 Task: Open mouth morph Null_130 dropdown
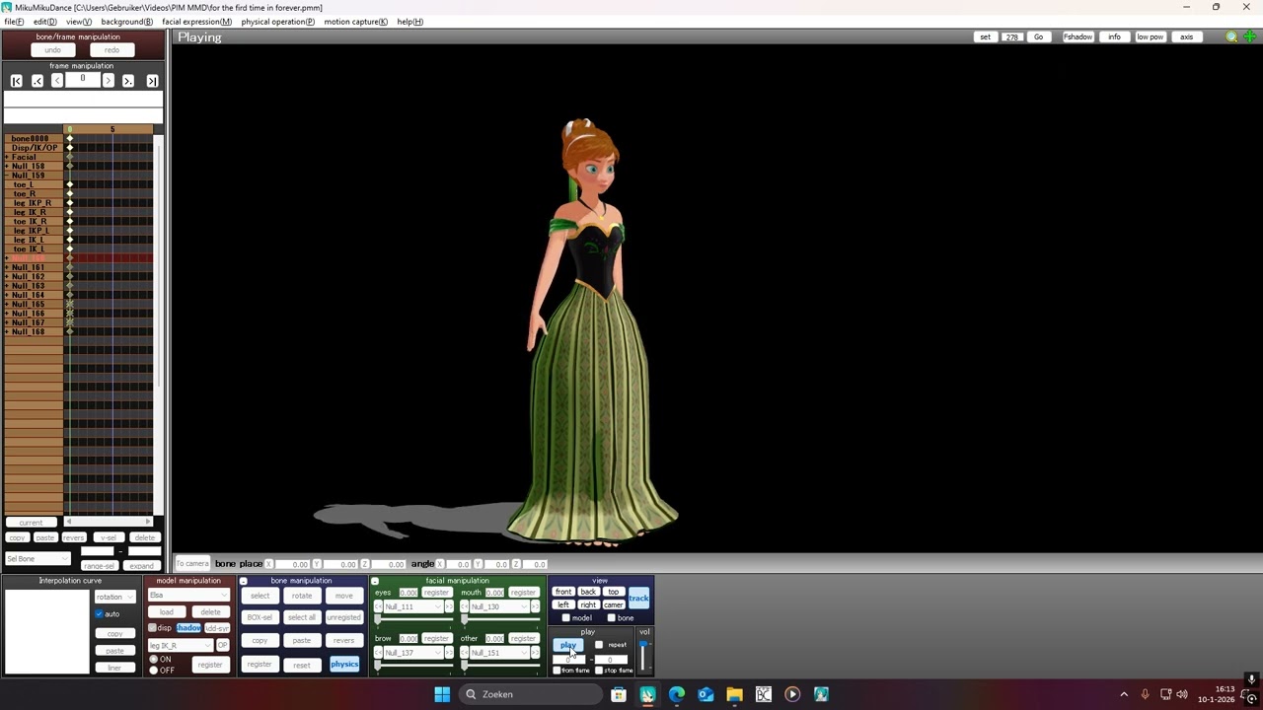point(500,606)
